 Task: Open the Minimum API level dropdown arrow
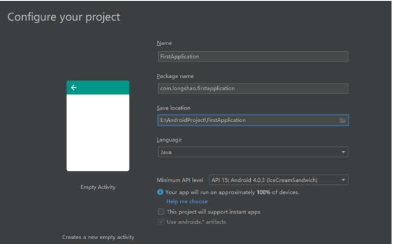(344, 180)
